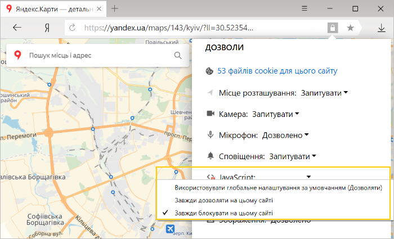Screen dimensions: 394x239
Task: Click the padlock site security icon
Action: point(333,28)
